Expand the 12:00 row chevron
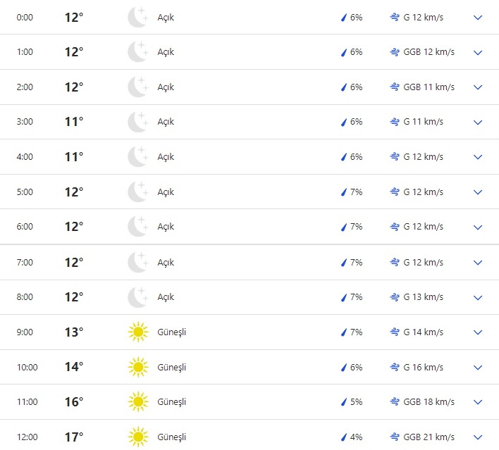 tap(478, 437)
